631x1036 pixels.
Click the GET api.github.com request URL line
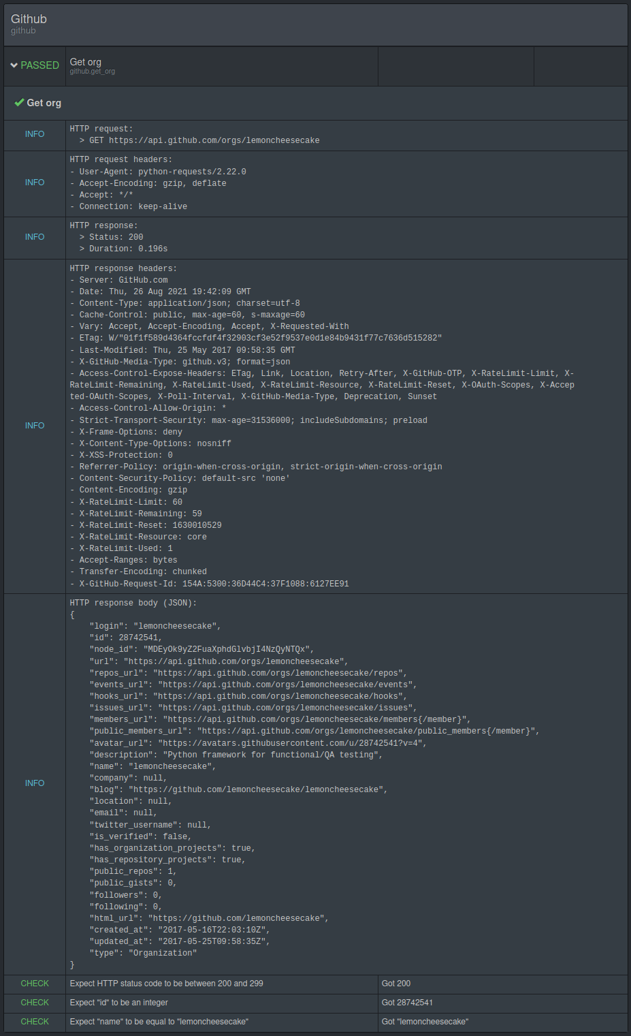pos(199,140)
